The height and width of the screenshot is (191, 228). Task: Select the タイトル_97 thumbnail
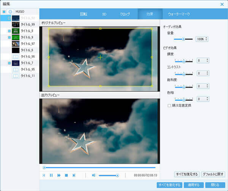[16, 44]
